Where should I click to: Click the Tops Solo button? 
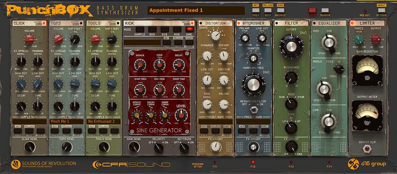(x=75, y=24)
